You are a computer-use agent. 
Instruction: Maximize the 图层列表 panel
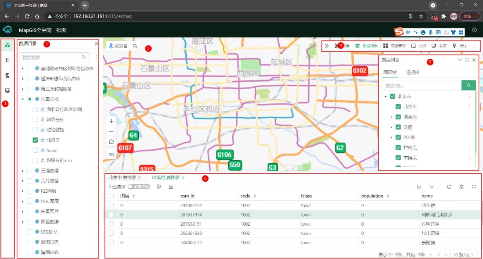467,60
